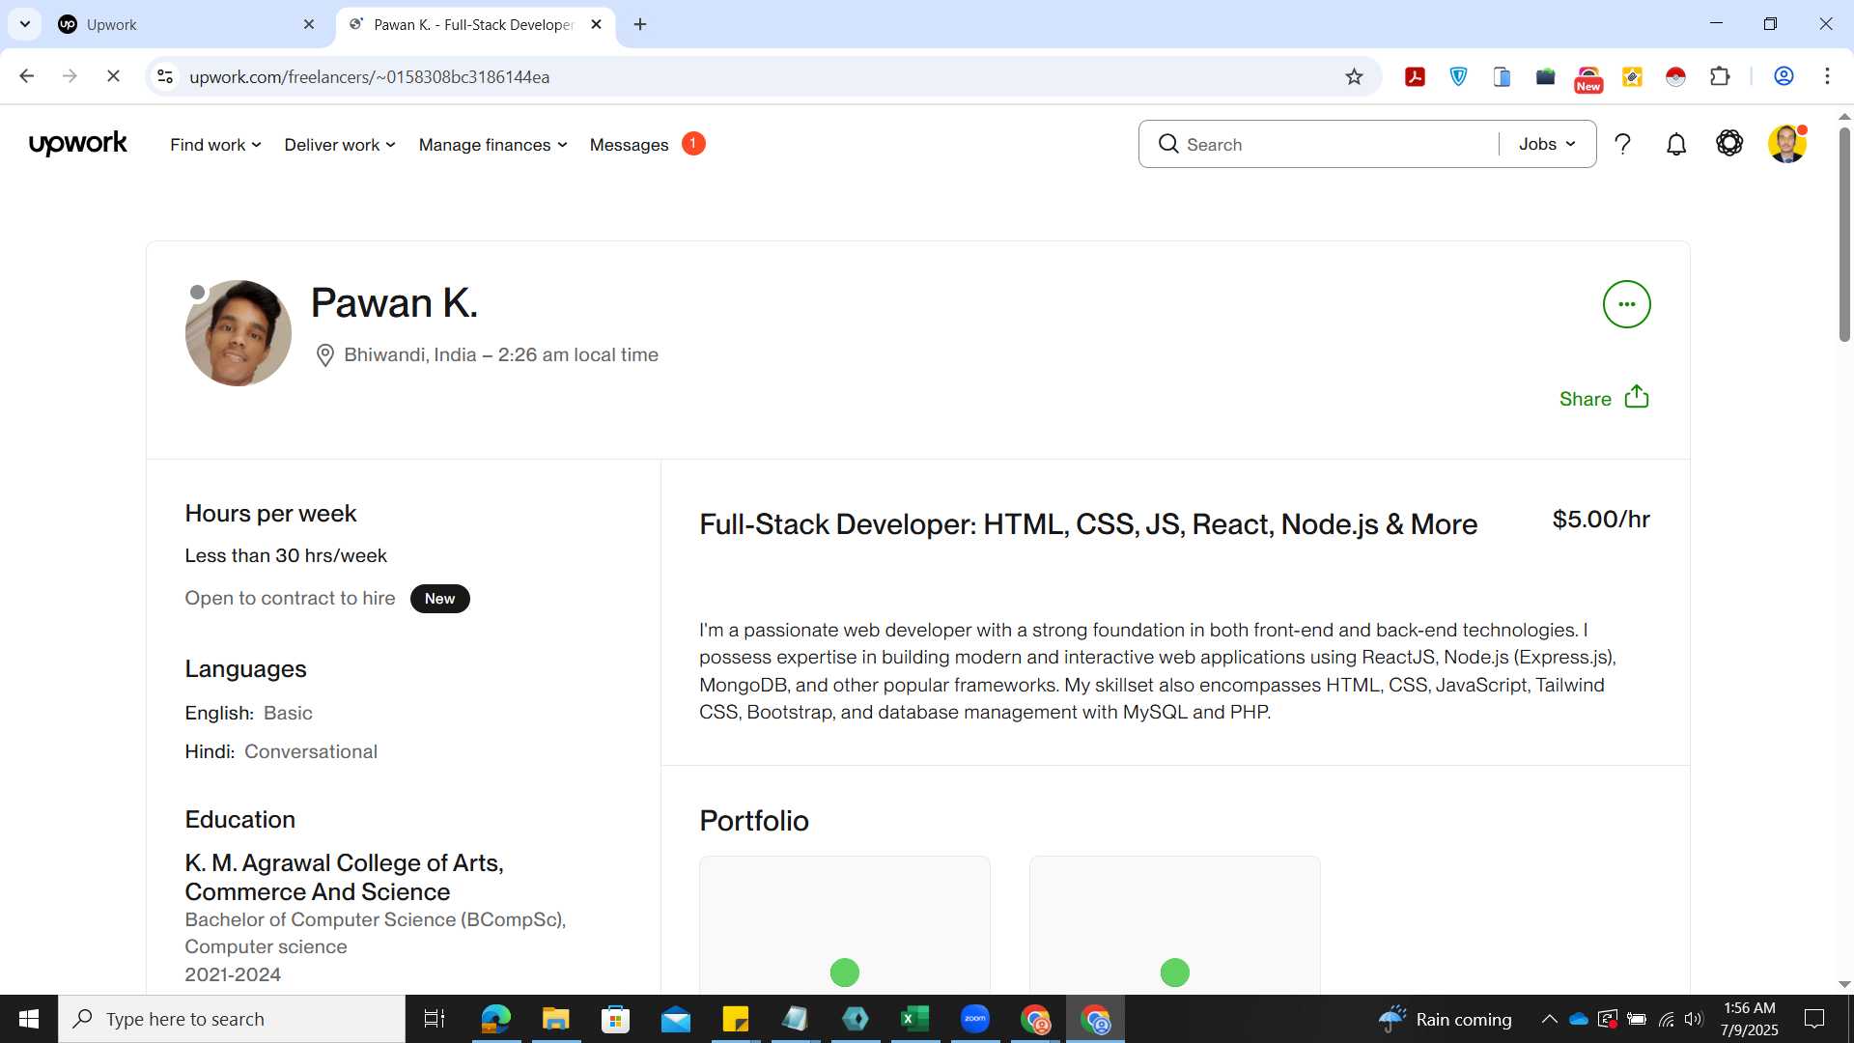This screenshot has height=1043, width=1854.
Task: Show hidden system tray icons
Action: [x=1549, y=1019]
